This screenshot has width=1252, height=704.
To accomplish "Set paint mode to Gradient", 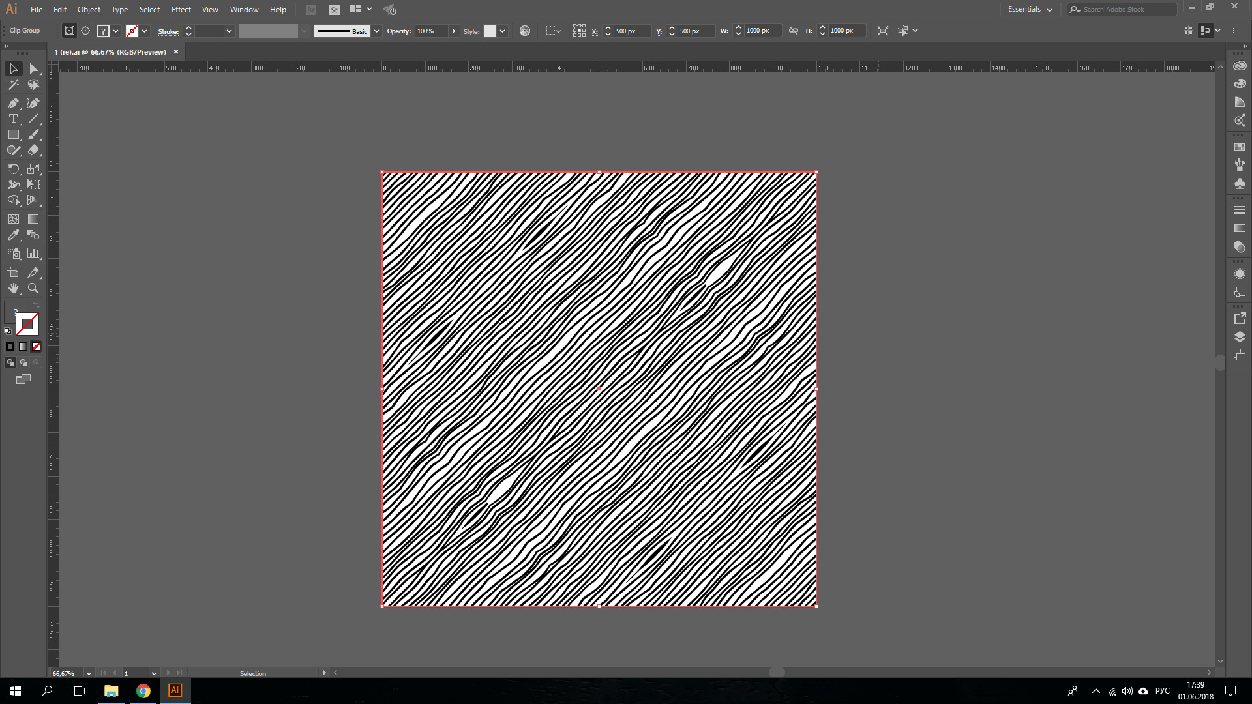I will click(23, 347).
